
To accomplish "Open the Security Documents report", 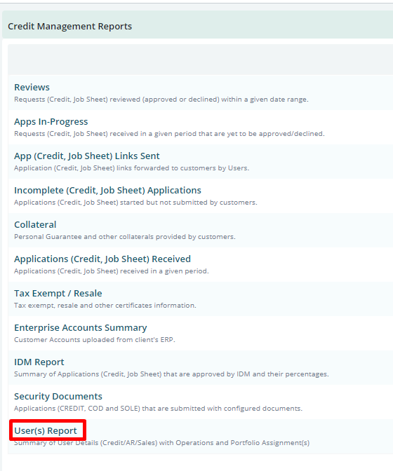I will click(x=58, y=396).
